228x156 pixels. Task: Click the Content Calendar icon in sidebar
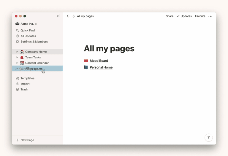(22, 63)
